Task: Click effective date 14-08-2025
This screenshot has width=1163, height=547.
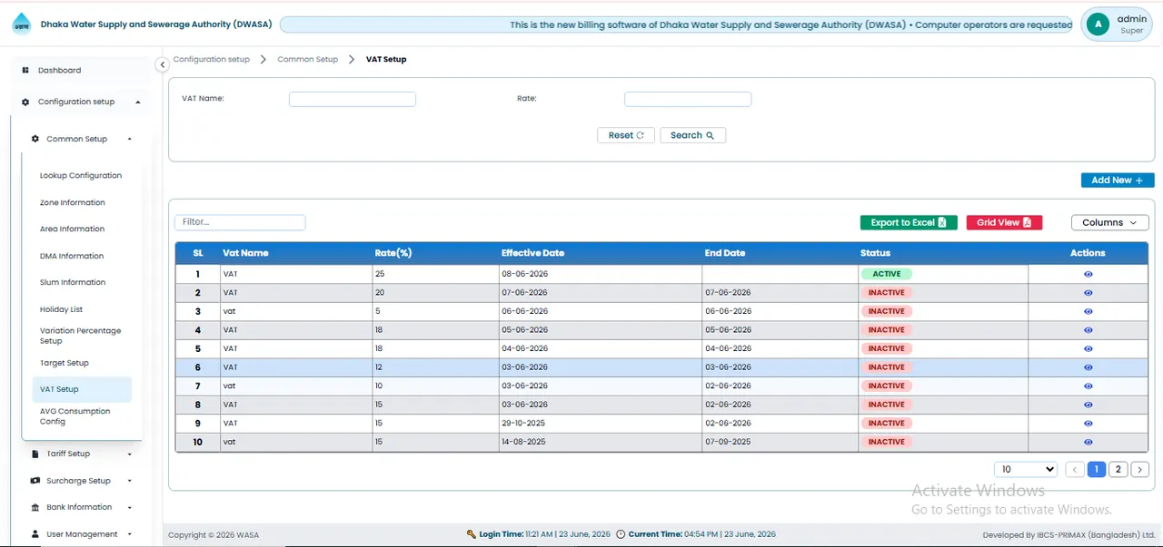Action: pyautogui.click(x=523, y=442)
